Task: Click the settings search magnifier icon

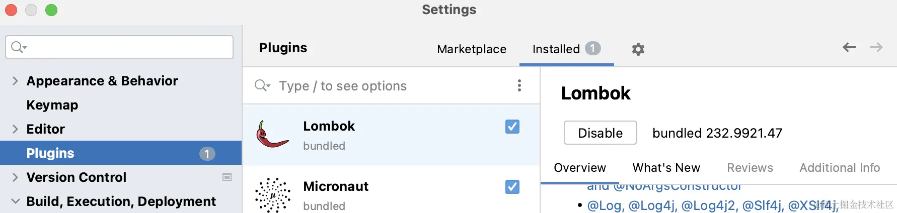Action: tap(18, 47)
